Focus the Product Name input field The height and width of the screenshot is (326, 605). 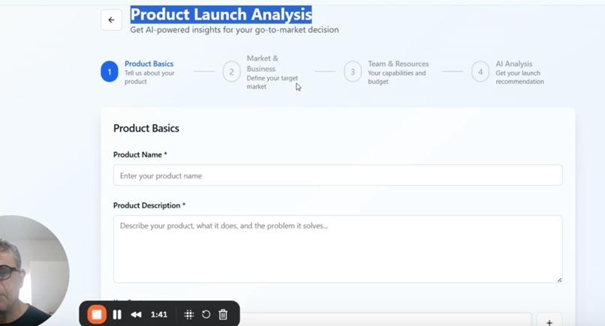coord(338,175)
